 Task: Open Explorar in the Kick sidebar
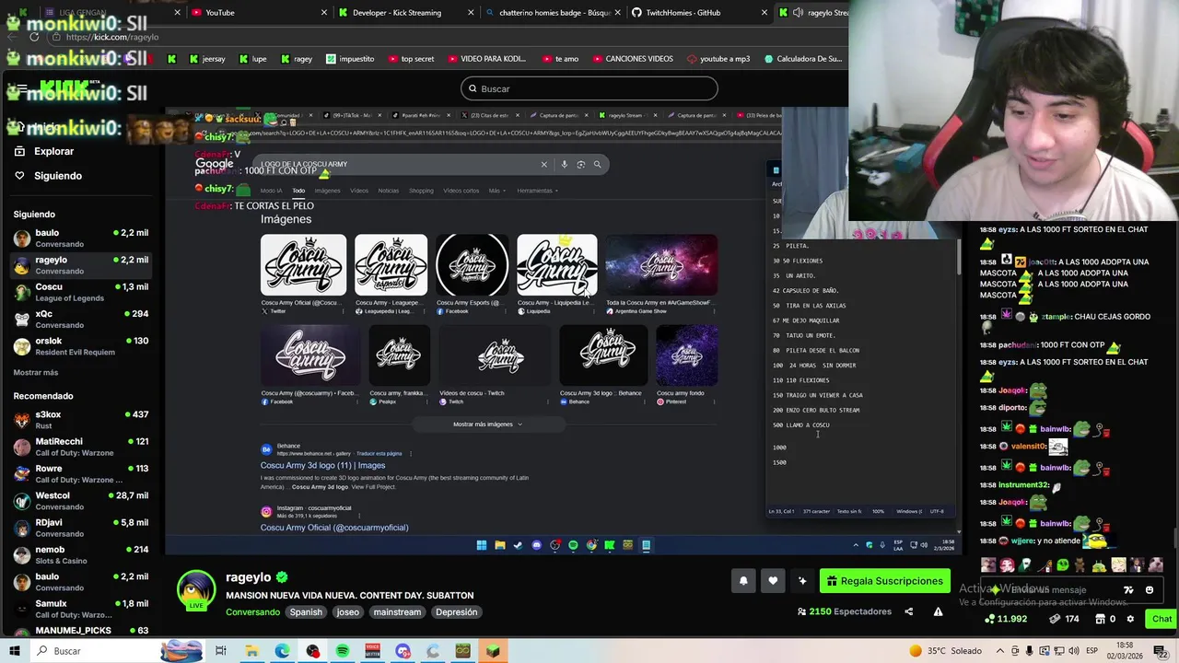coord(53,151)
